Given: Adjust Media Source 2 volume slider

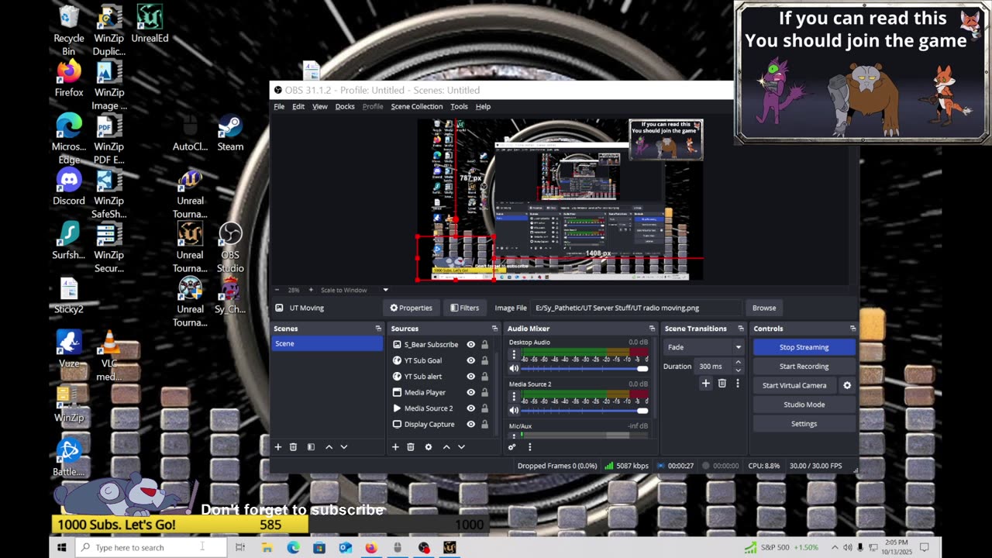Looking at the screenshot, I should tap(583, 411).
